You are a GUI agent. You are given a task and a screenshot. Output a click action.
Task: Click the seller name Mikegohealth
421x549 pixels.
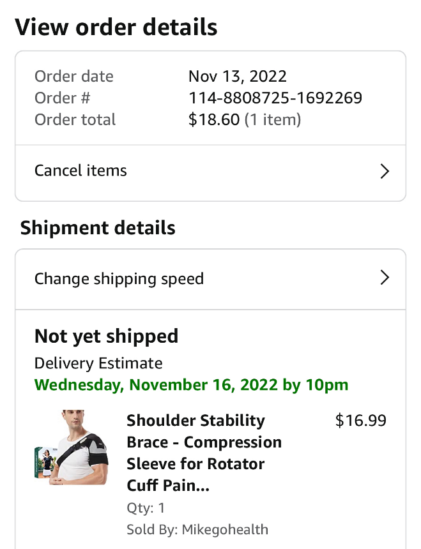(x=225, y=529)
